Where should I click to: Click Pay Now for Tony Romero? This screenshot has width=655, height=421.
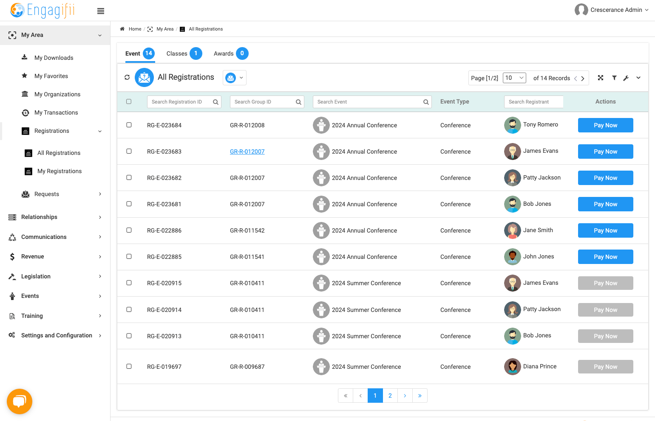(x=605, y=125)
